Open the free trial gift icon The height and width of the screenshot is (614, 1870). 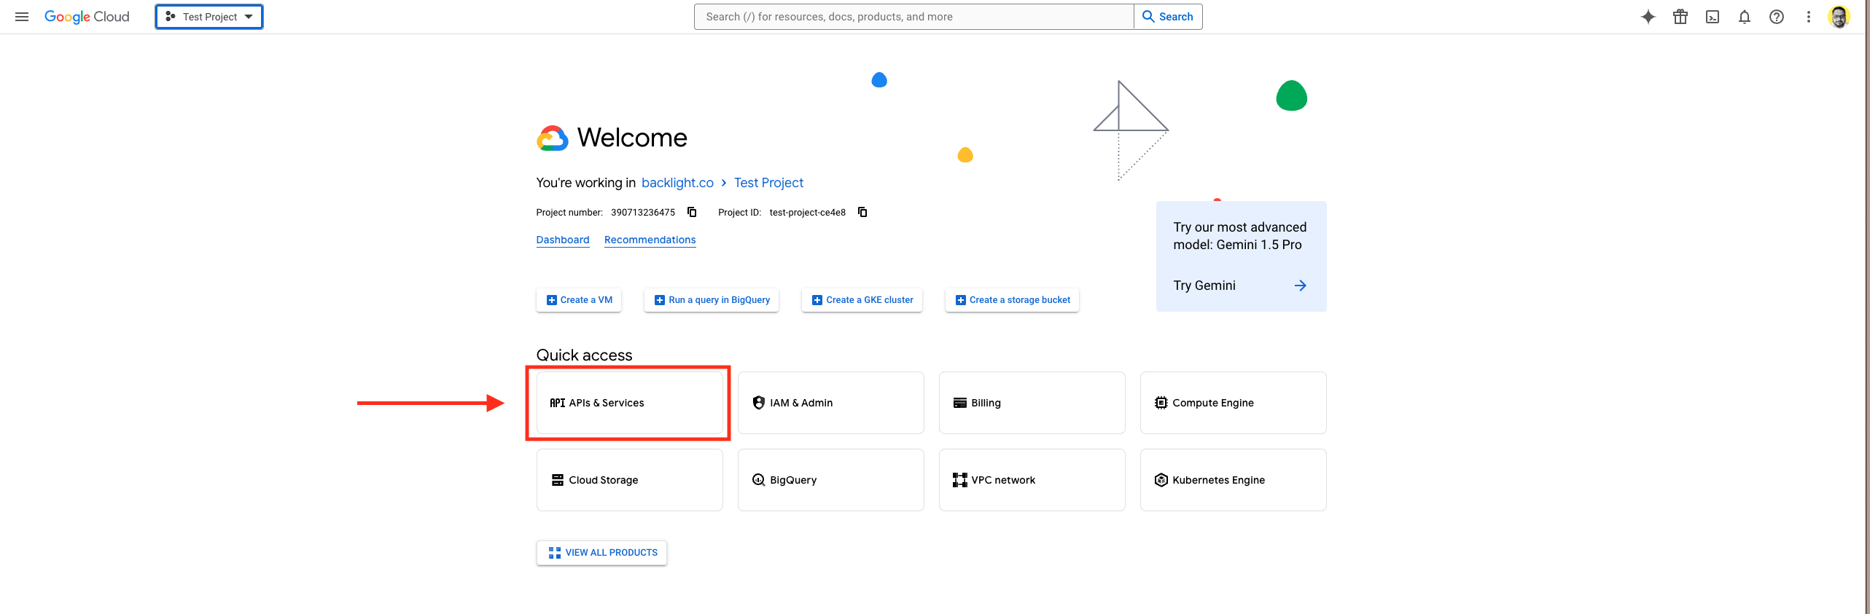pos(1680,17)
